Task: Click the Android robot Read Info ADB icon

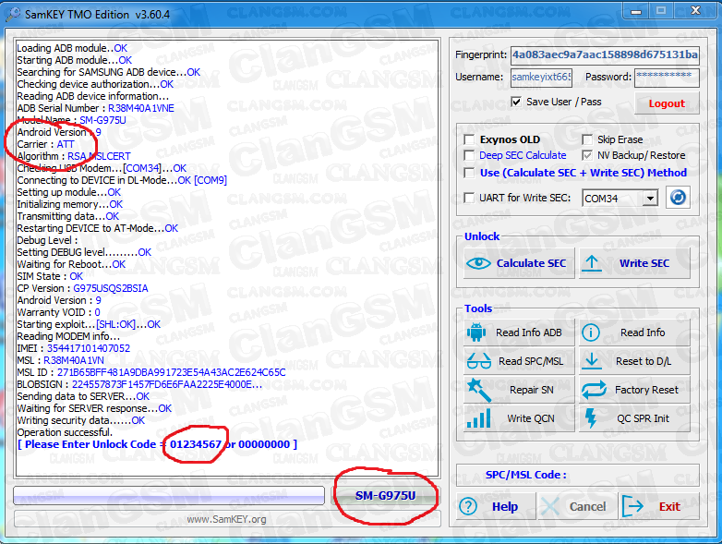Action: pos(476,332)
